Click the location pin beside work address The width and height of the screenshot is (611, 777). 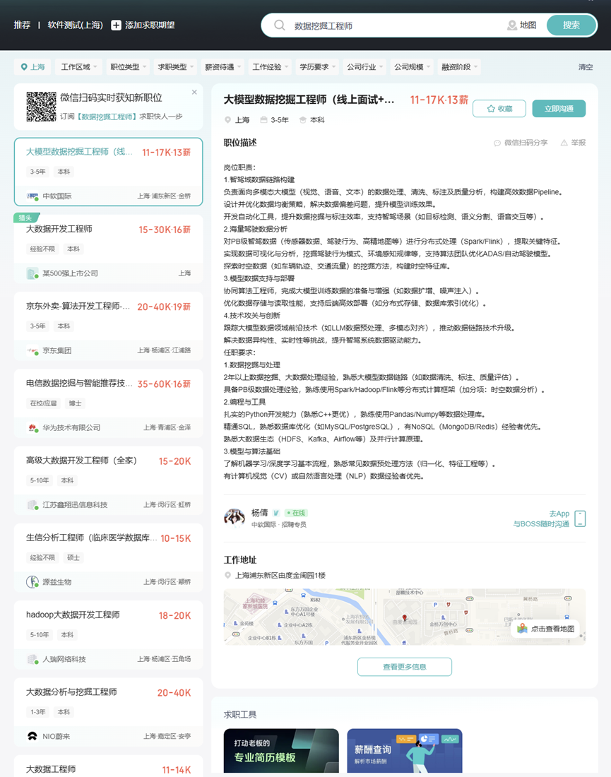(228, 575)
